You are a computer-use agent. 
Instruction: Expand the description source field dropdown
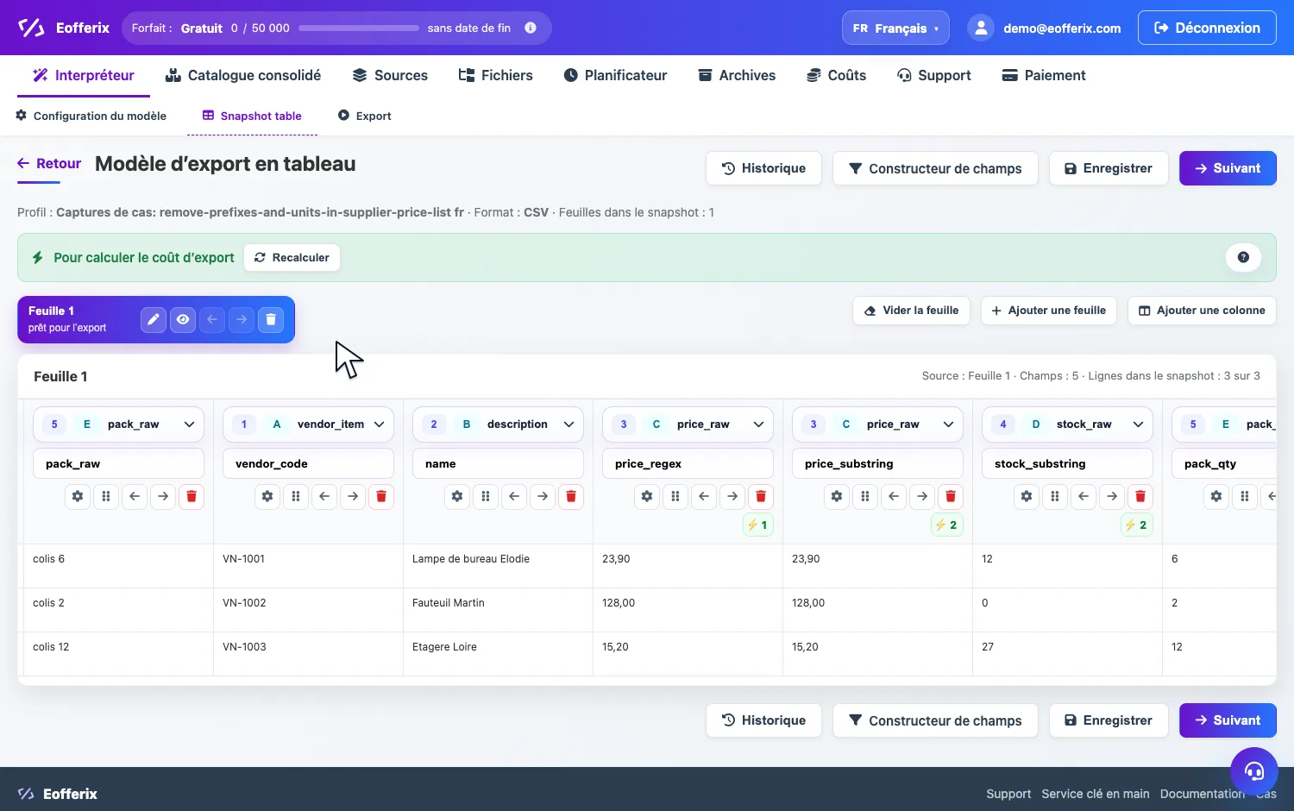pos(498,424)
